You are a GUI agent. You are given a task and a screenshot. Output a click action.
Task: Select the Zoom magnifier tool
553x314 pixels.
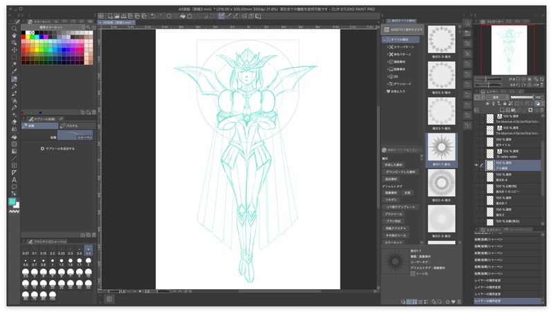click(14, 28)
